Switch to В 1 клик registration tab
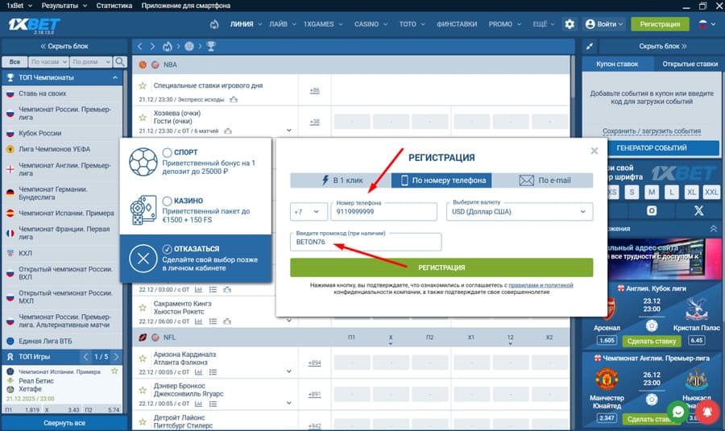This screenshot has height=431, width=725. tap(341, 180)
